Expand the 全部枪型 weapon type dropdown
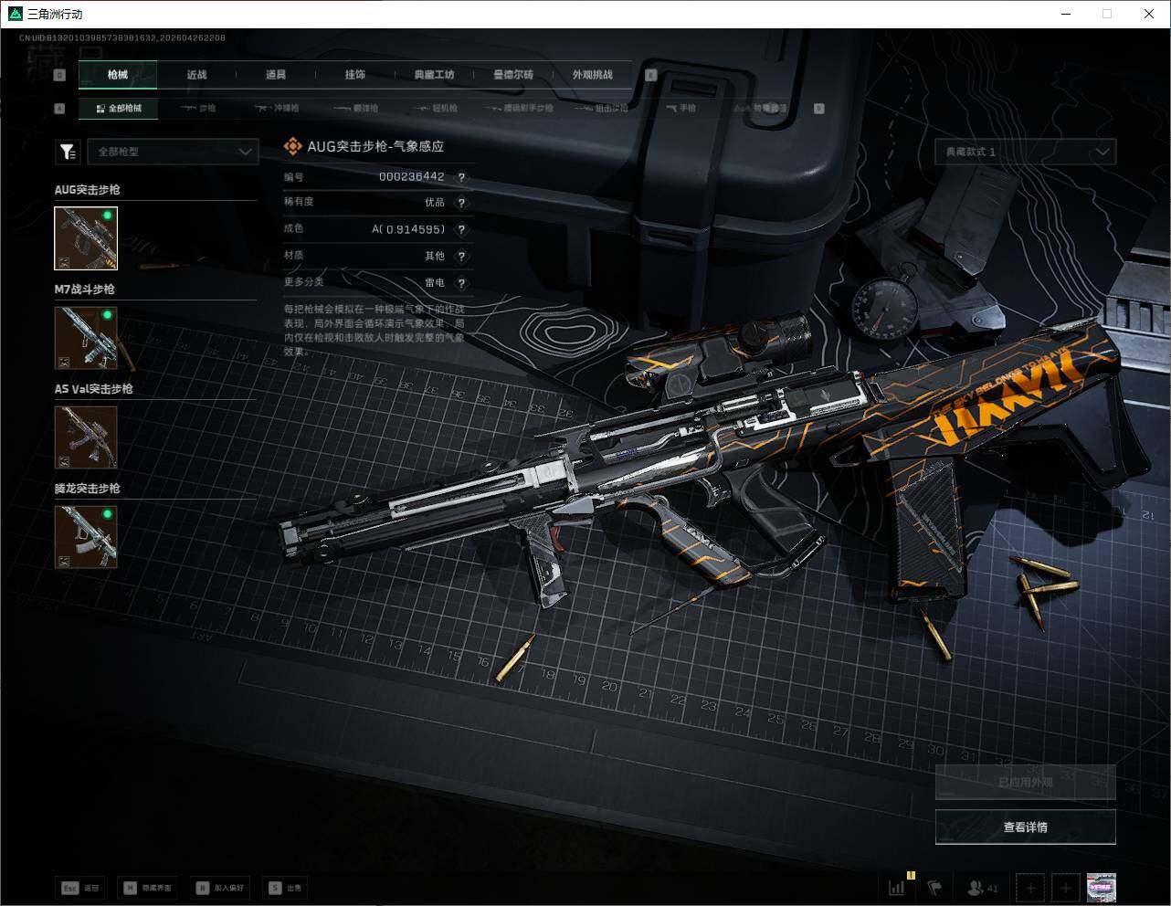This screenshot has height=906, width=1171. point(173,152)
